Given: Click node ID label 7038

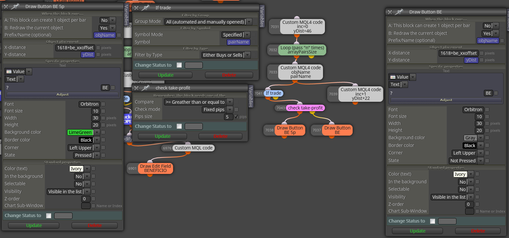Looking at the screenshot, I should tap(269, 130).
